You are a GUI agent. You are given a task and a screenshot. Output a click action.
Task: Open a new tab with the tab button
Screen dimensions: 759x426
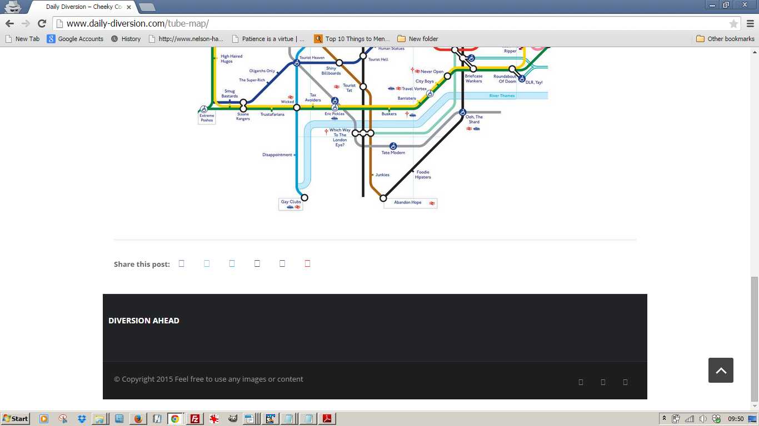tap(147, 7)
